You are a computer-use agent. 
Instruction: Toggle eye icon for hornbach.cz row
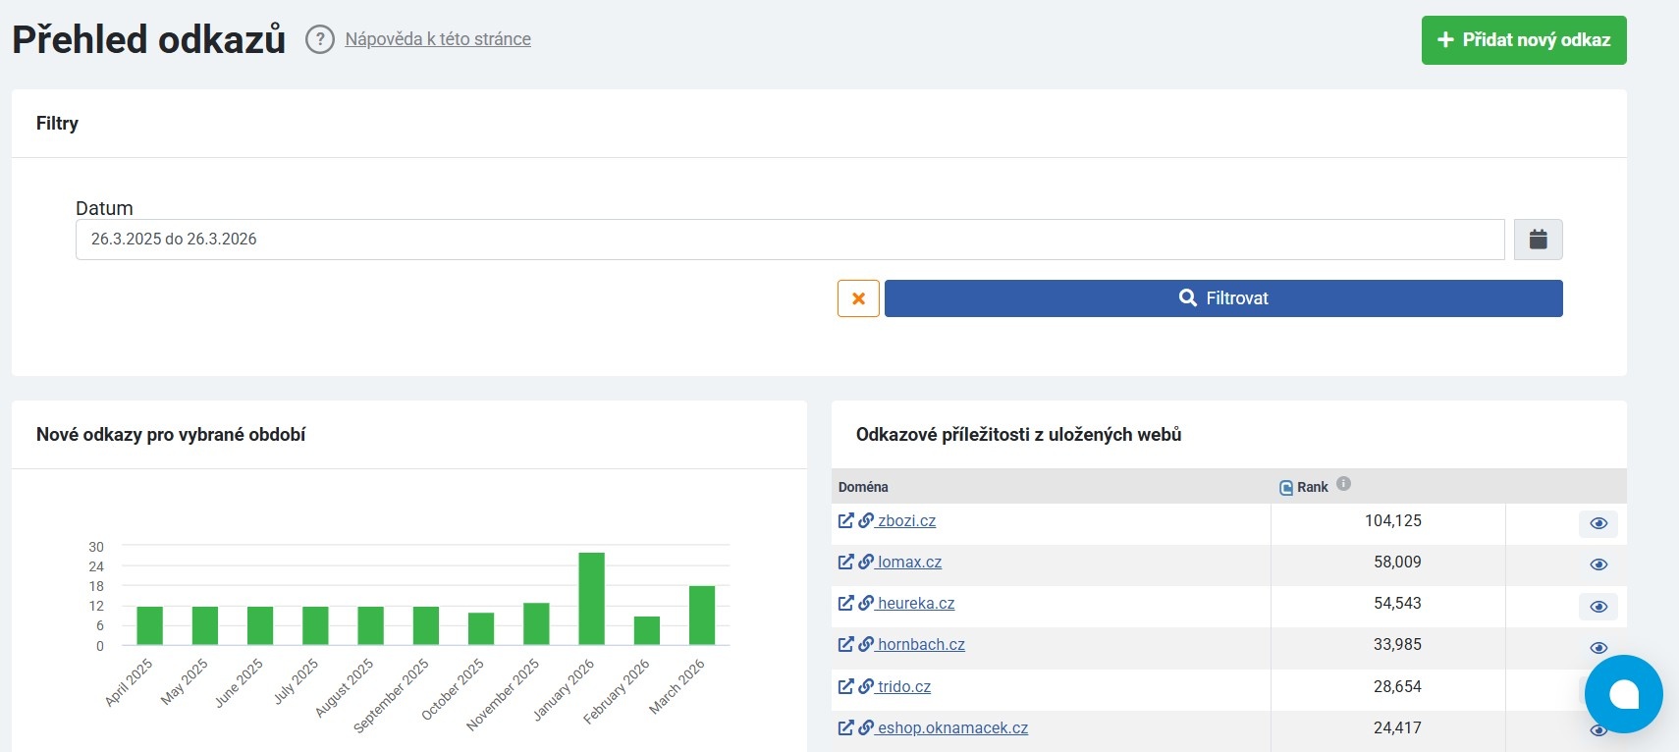pos(1598,648)
